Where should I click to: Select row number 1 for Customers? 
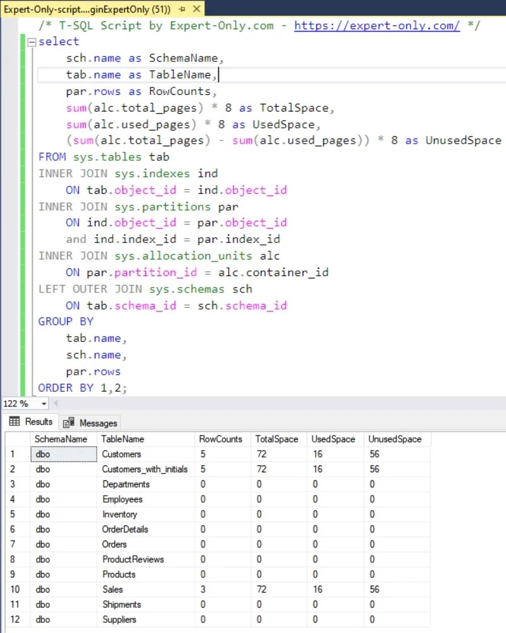(13, 454)
